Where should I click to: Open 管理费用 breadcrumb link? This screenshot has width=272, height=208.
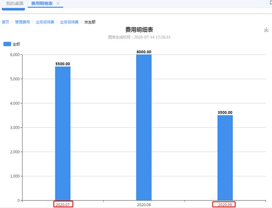22,22
